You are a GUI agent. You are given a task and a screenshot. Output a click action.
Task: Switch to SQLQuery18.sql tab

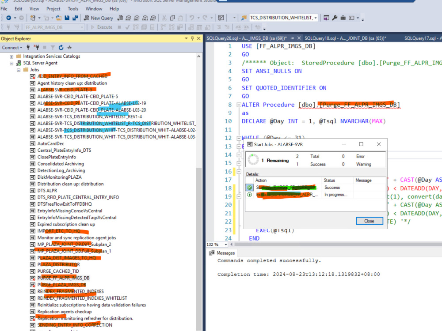click(345, 38)
